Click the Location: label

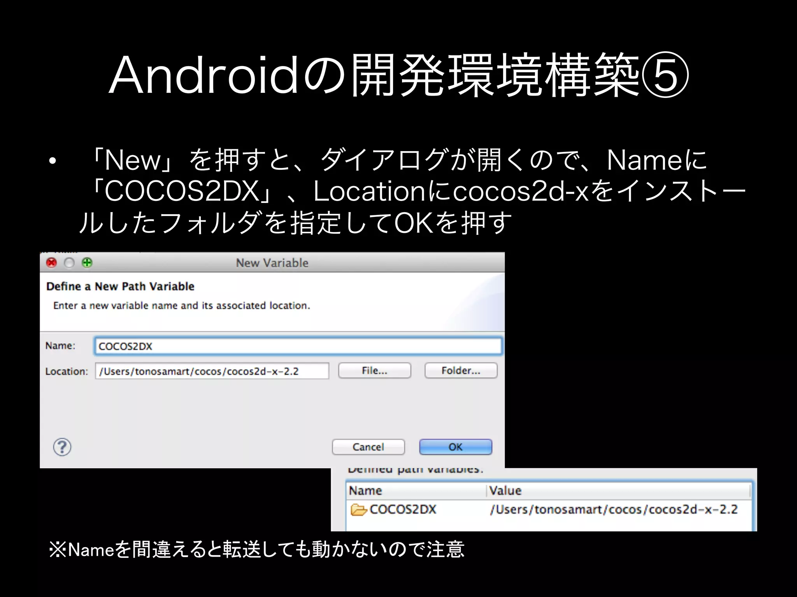point(67,371)
